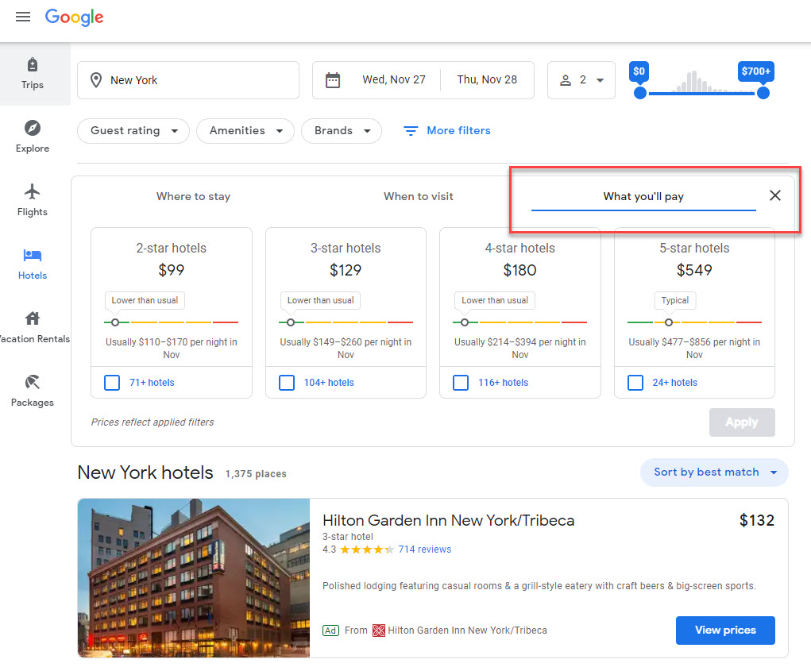
Task: Open the More filters link
Action: coord(447,131)
